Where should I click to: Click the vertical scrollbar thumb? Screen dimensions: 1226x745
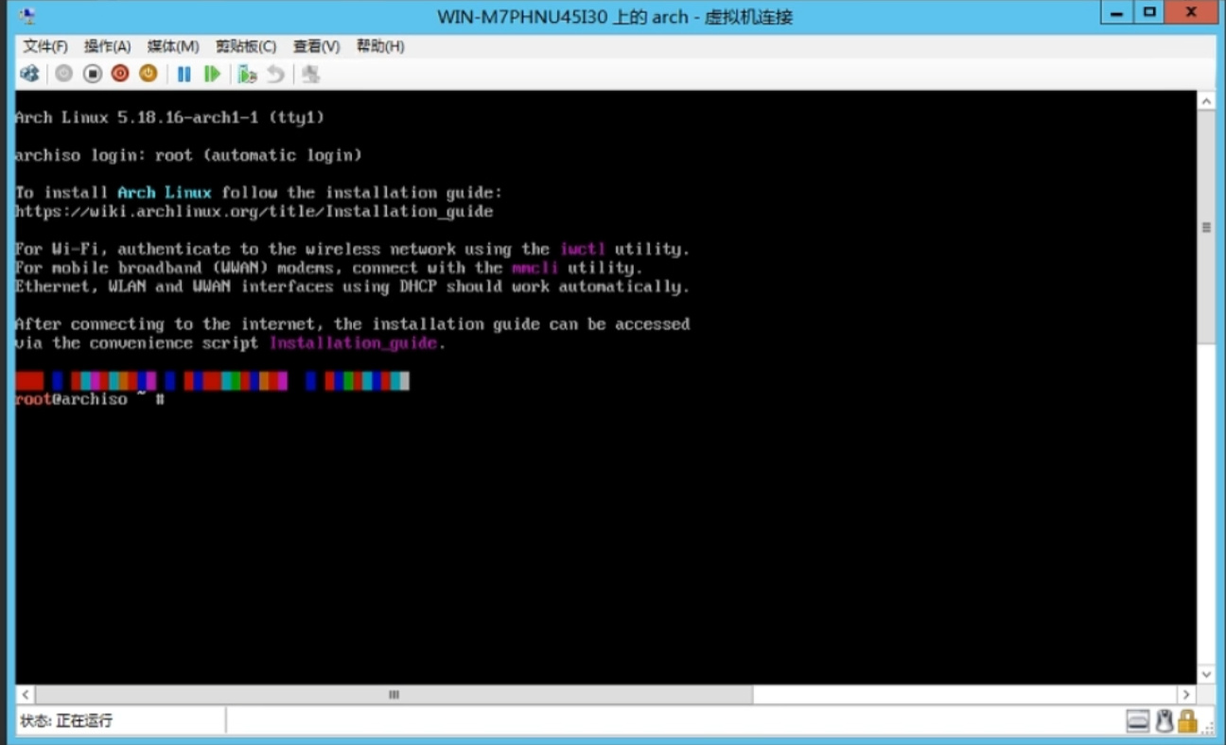[x=1206, y=227]
